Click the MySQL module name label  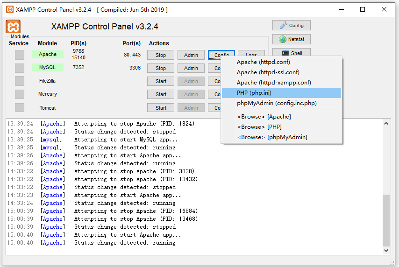pos(48,67)
